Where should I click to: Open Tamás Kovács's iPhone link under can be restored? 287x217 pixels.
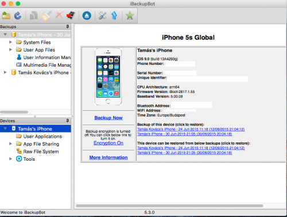coord(191,148)
